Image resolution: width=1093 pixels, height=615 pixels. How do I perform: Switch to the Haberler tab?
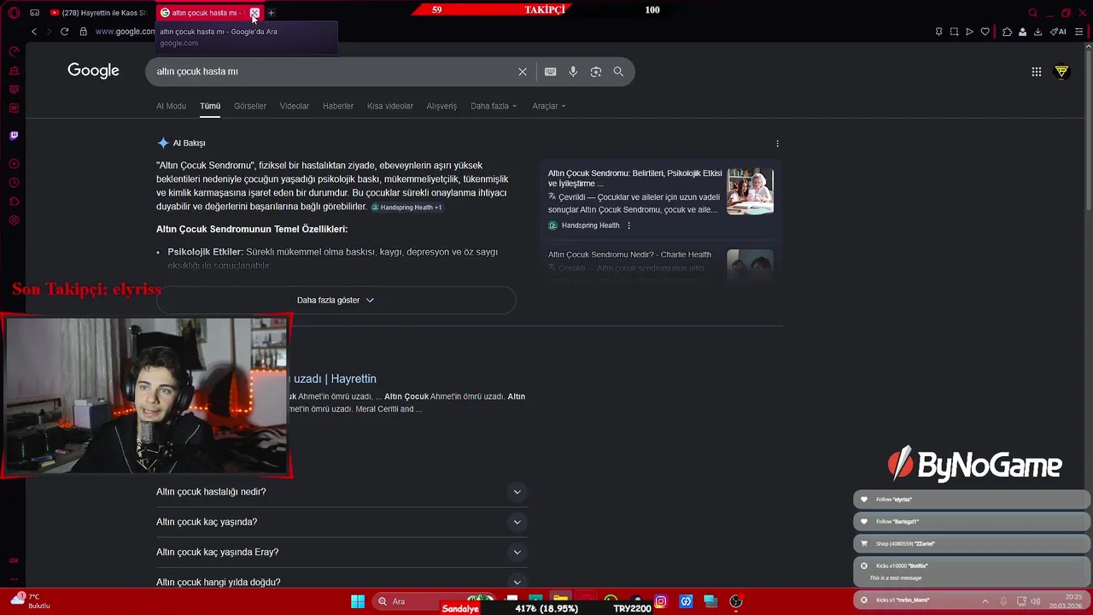click(338, 106)
